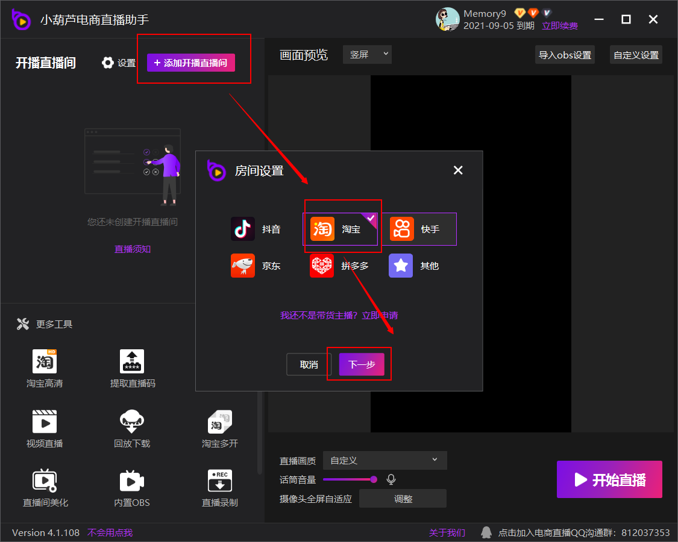Click the settings gear icon next to 设置

tap(108, 63)
